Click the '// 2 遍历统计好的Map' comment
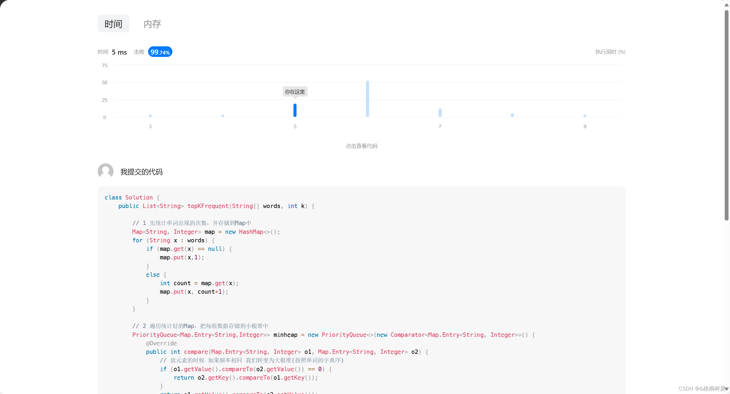 200,326
